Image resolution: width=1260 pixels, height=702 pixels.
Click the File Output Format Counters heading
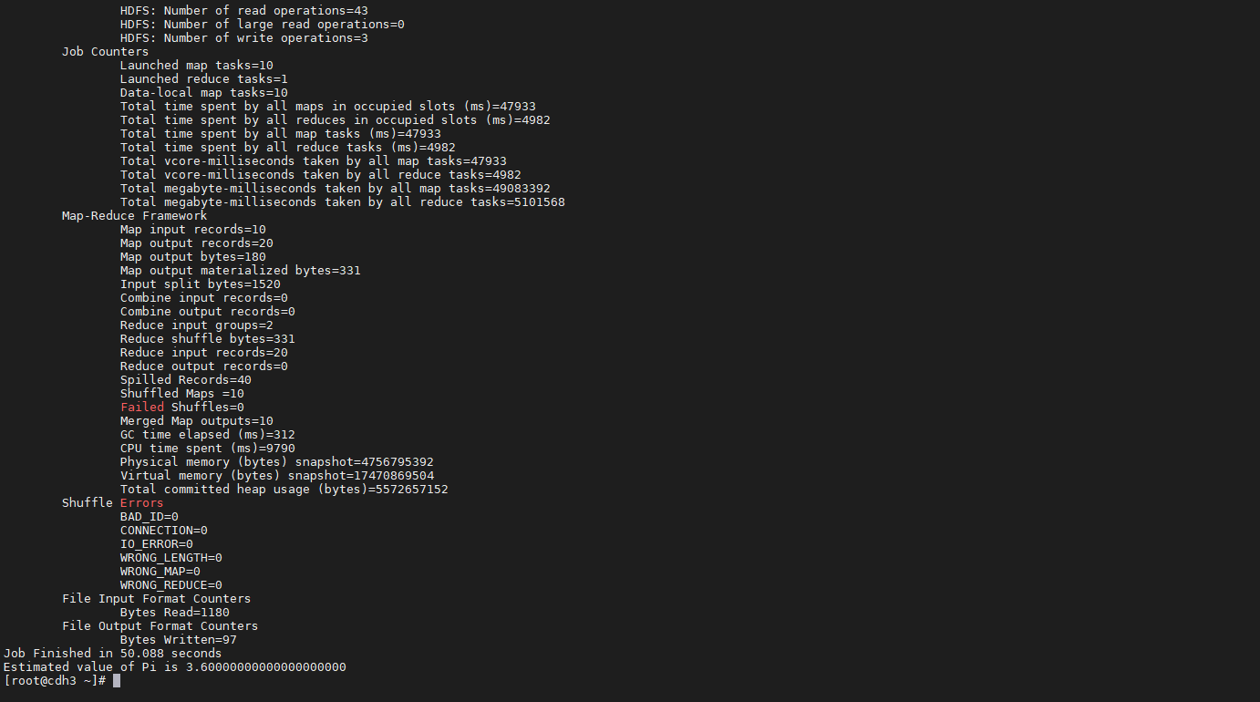(x=160, y=626)
